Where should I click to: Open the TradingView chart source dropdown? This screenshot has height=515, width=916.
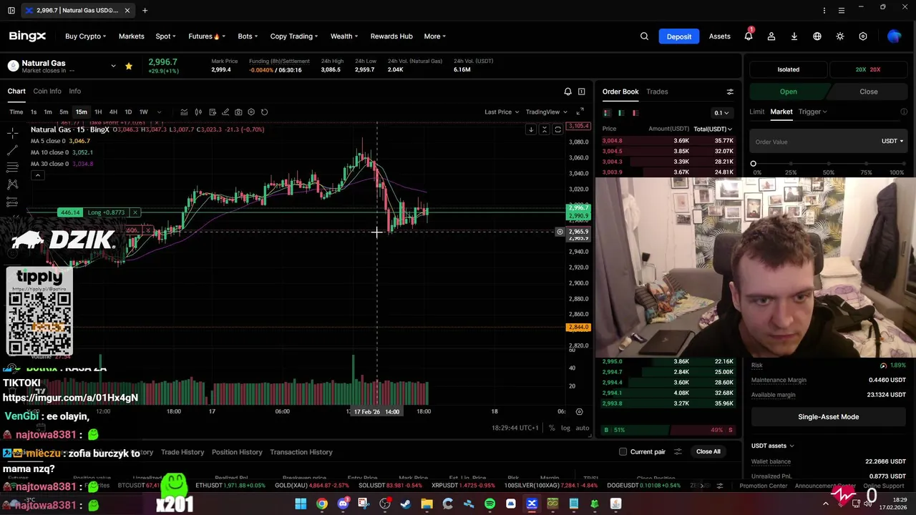click(x=546, y=112)
